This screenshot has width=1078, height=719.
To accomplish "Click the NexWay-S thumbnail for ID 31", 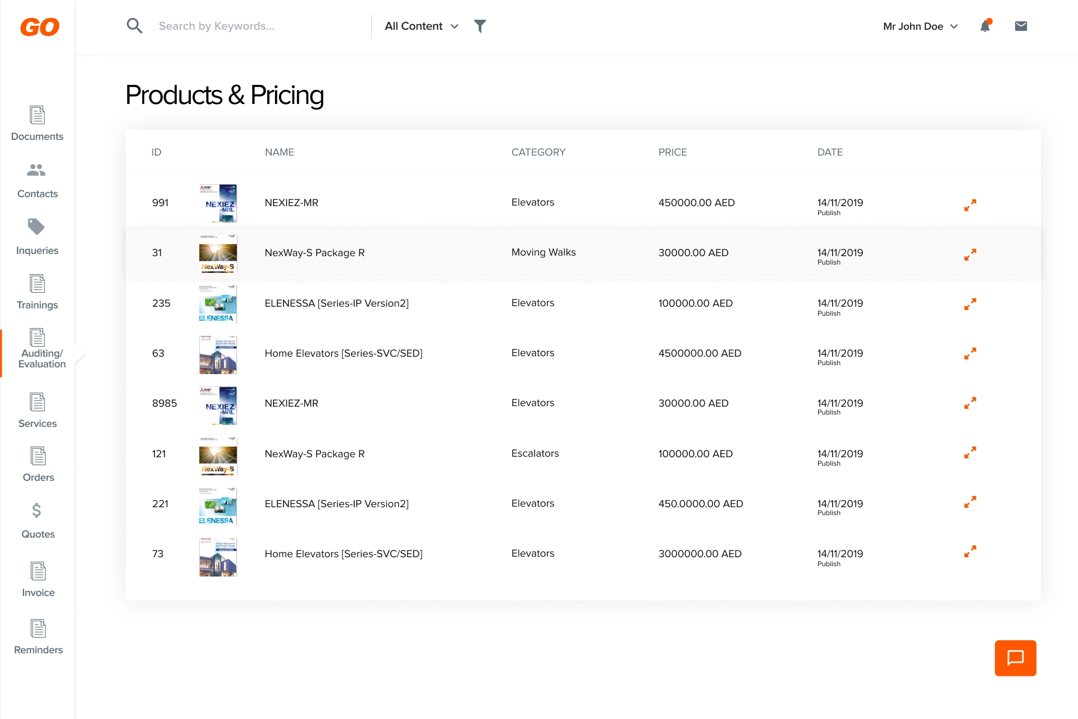I will tap(218, 253).
